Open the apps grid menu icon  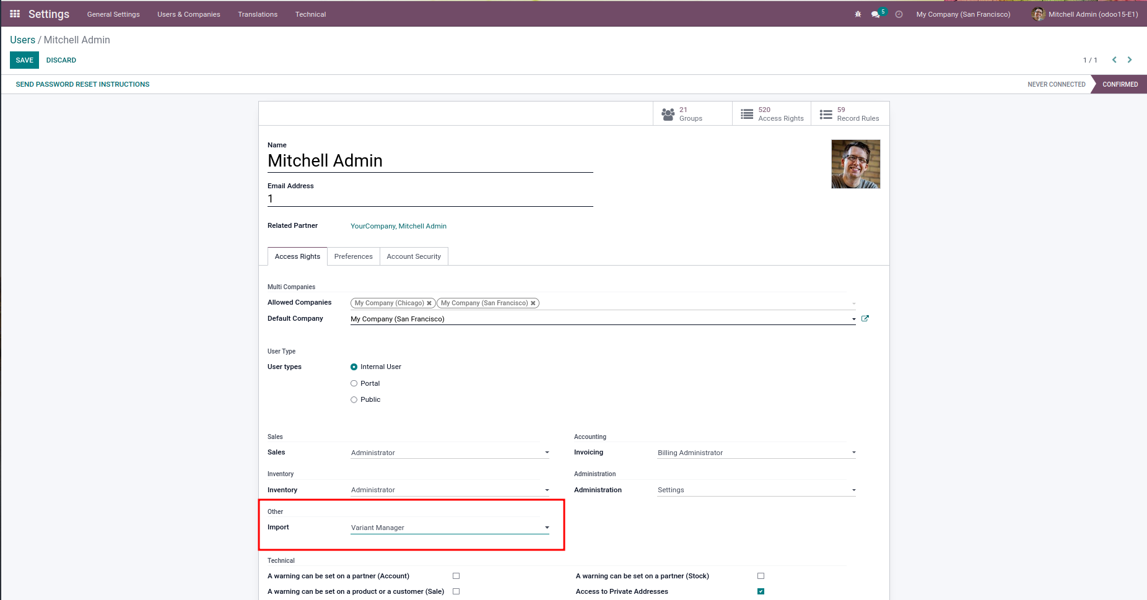(x=15, y=14)
